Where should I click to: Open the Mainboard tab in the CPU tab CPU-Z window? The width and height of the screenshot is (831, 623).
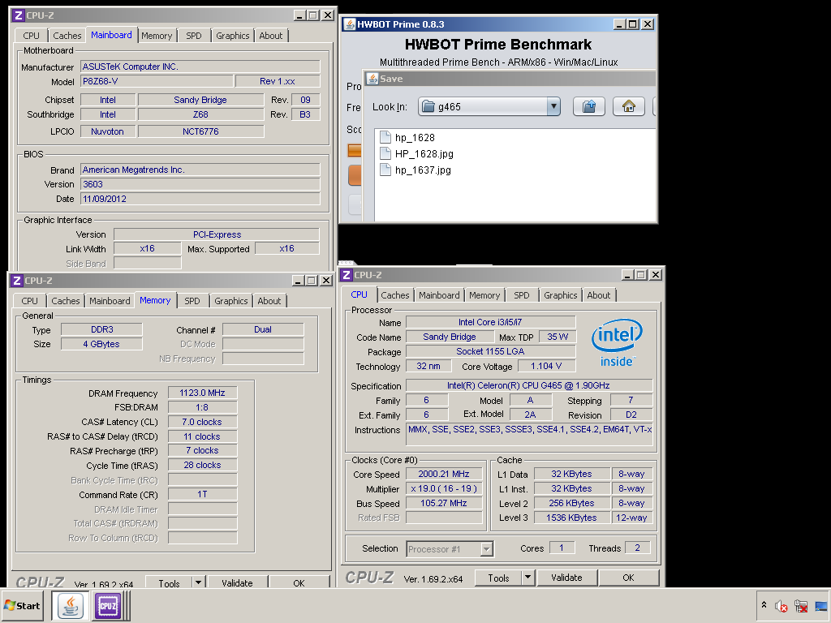439,295
